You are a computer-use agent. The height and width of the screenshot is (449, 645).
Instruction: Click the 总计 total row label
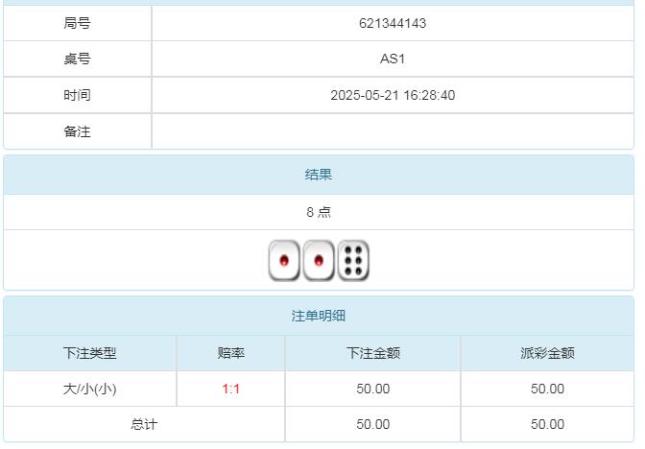[x=144, y=424]
